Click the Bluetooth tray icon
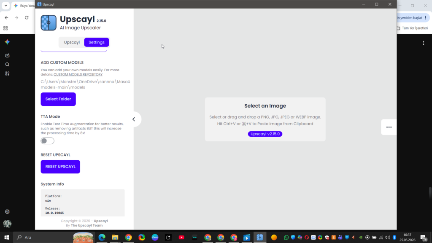The height and width of the screenshot is (243, 432). [x=394, y=237]
